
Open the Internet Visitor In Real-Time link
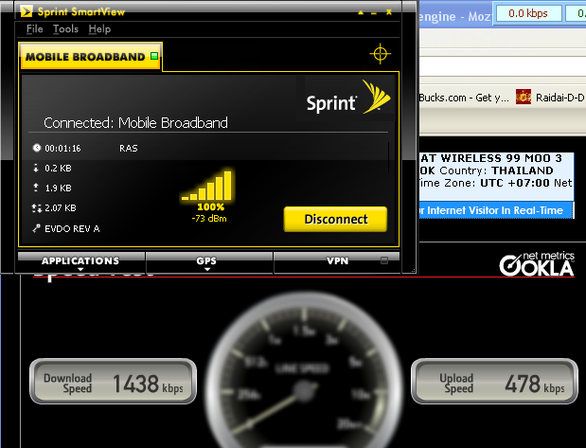[x=496, y=210]
